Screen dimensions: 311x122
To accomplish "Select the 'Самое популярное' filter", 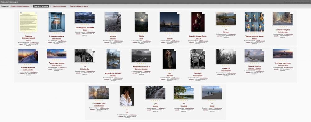I will pyautogui.click(x=41, y=6).
